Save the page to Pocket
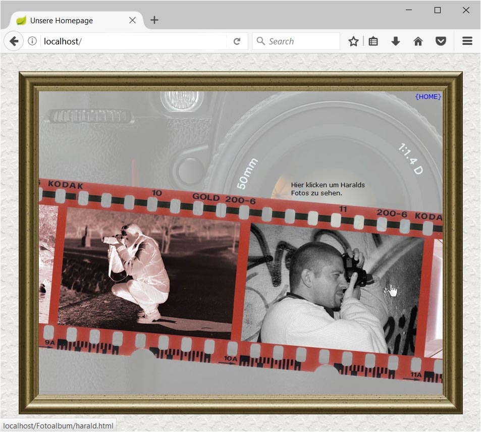The width and height of the screenshot is (481, 432). click(441, 41)
